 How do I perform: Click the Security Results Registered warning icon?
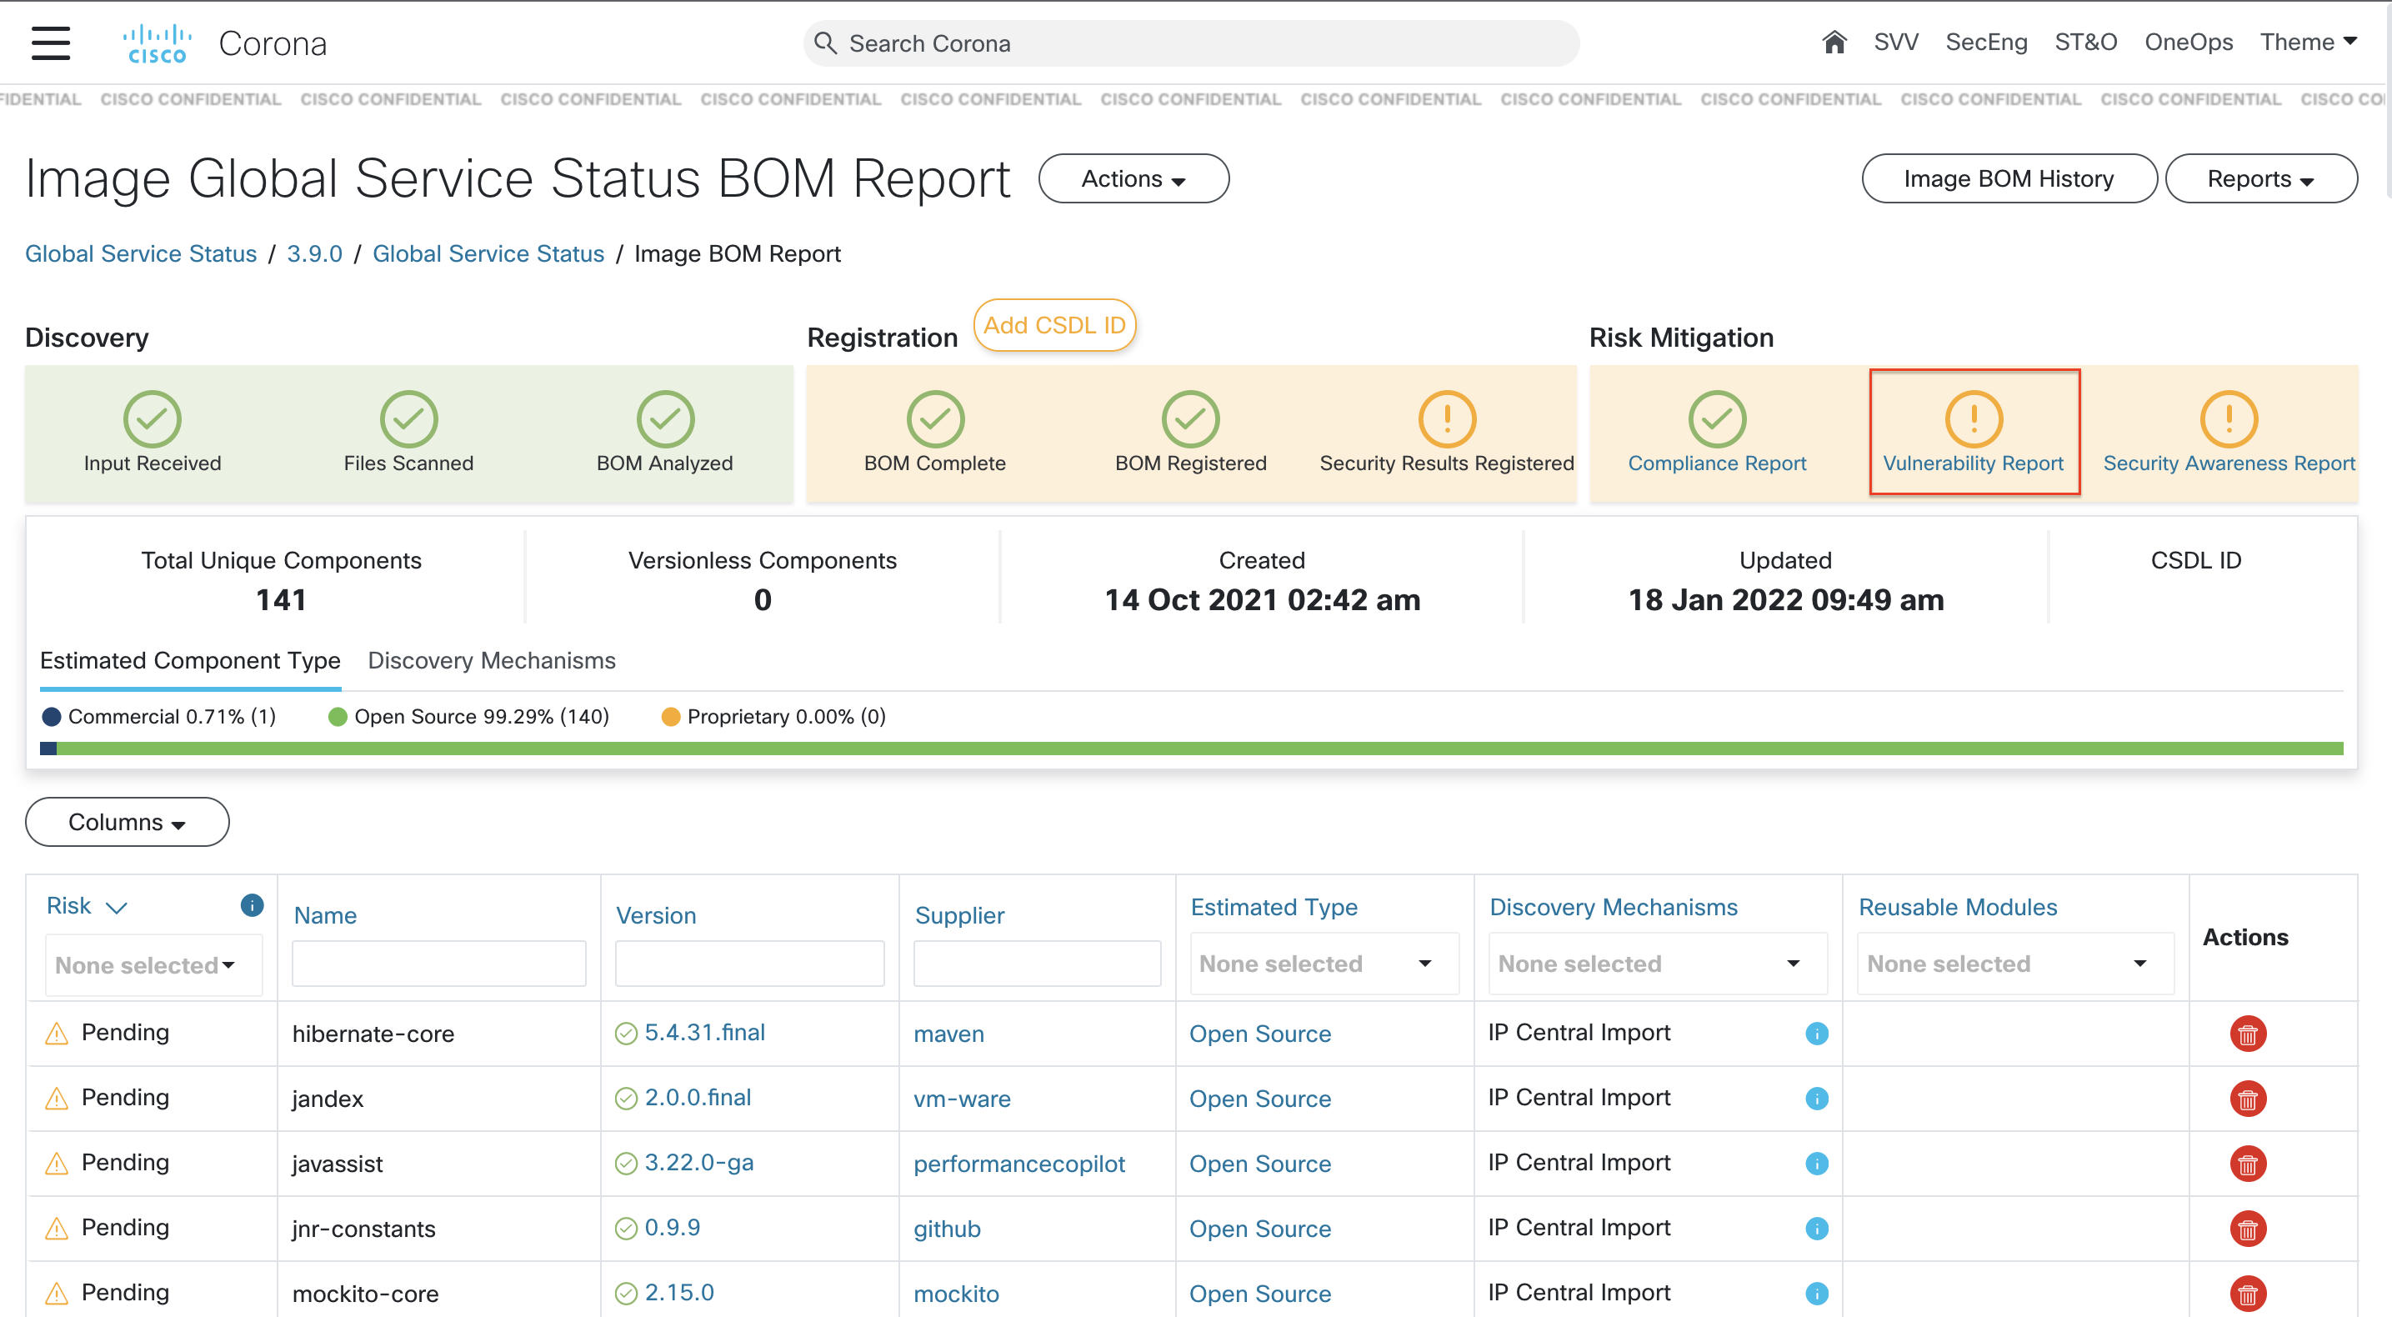click(1447, 419)
